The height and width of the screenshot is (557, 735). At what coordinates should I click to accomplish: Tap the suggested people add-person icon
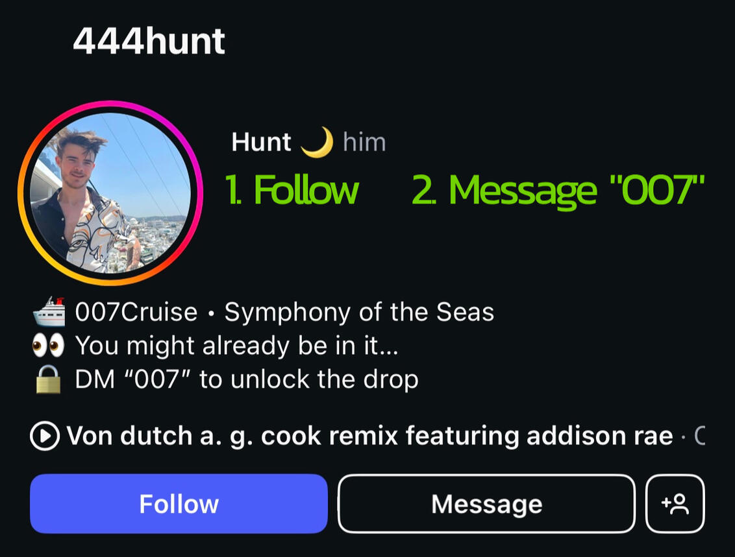tap(675, 504)
